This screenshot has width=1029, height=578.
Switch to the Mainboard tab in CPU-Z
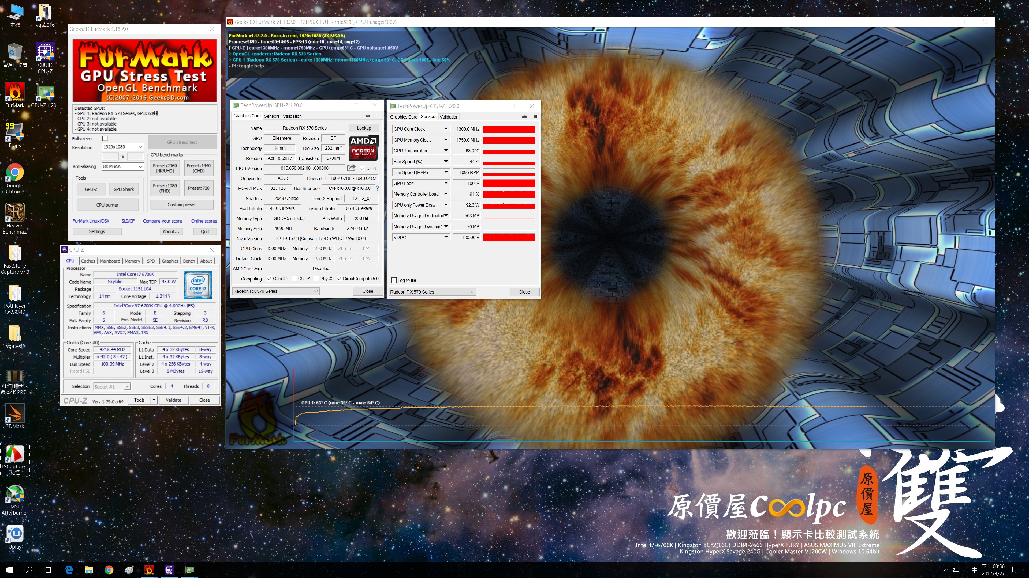click(110, 261)
